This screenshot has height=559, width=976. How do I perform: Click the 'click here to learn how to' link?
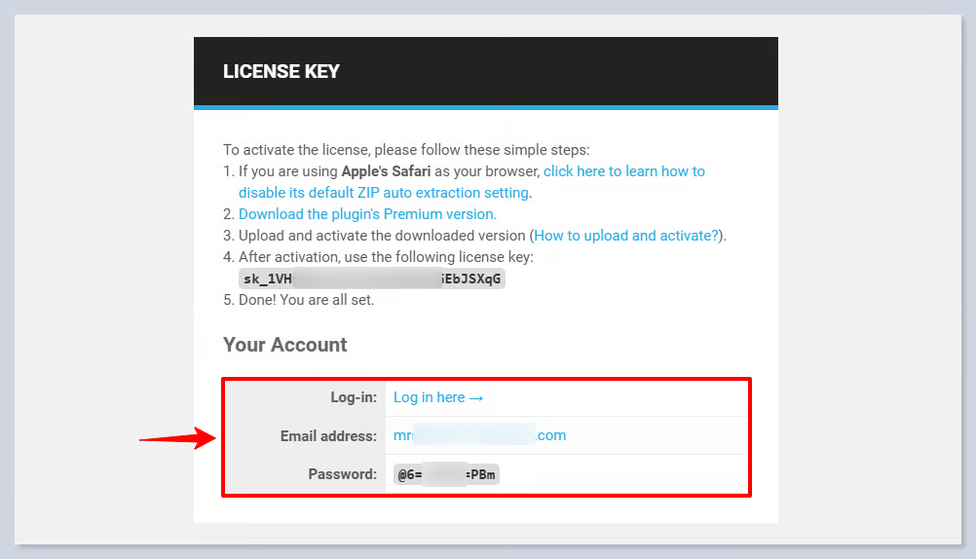(623, 171)
